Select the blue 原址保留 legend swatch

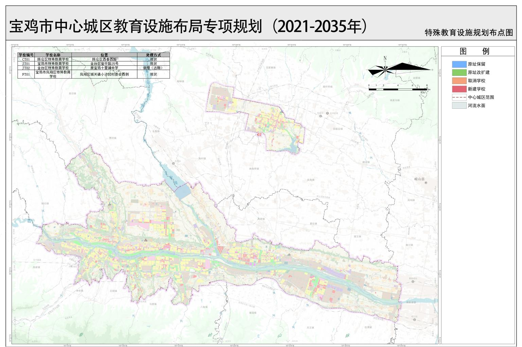(x=459, y=64)
